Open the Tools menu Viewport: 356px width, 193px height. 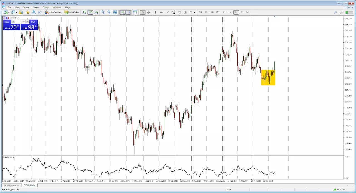tap(46, 8)
